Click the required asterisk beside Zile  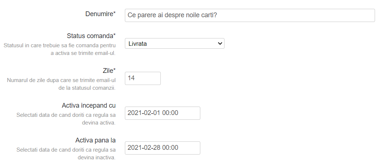pyautogui.click(x=114, y=70)
